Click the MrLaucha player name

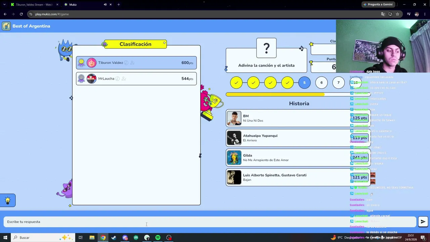(x=106, y=79)
